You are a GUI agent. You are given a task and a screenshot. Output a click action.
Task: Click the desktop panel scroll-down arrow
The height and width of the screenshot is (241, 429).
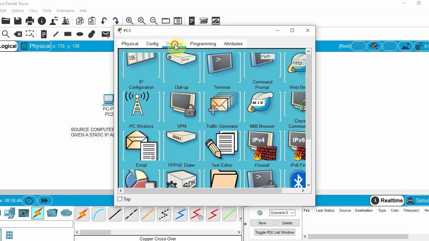tap(308, 185)
